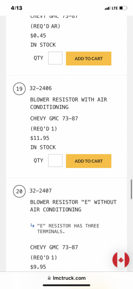Screen dimensions: 133x289
Task: Tap the home indicator bar at bottom
Action: 66,285
